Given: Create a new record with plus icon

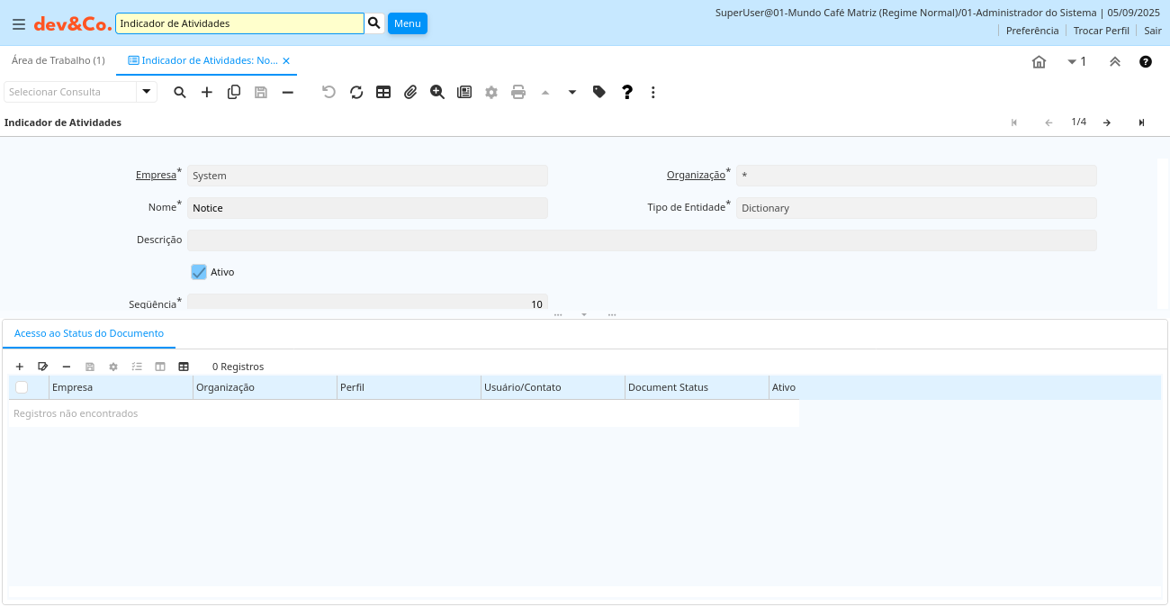Looking at the screenshot, I should [x=207, y=92].
